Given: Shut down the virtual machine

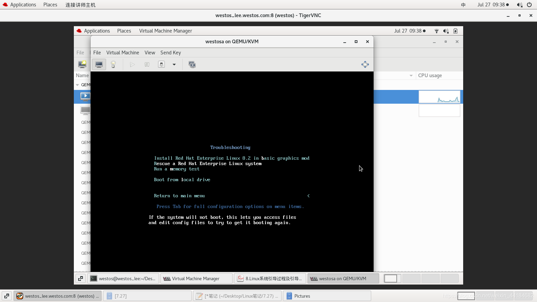Looking at the screenshot, I should coord(161,64).
